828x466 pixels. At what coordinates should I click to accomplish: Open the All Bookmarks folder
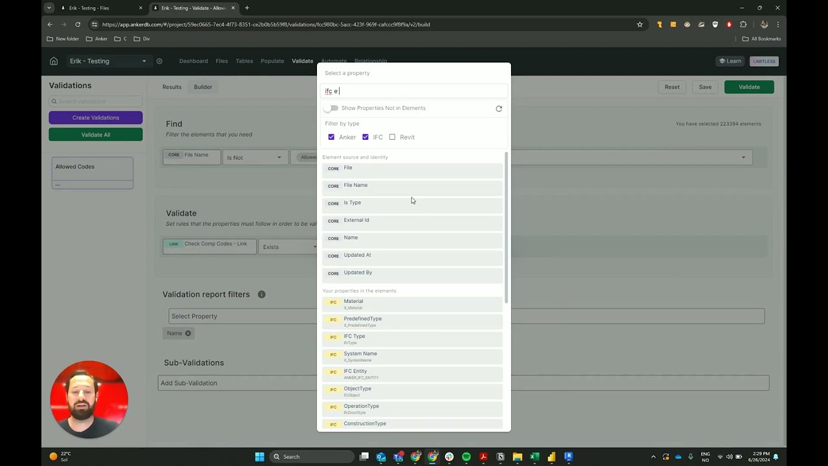coord(761,39)
